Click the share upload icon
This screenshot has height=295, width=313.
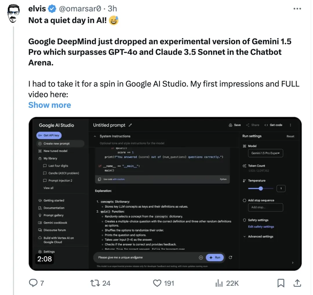coord(297,283)
